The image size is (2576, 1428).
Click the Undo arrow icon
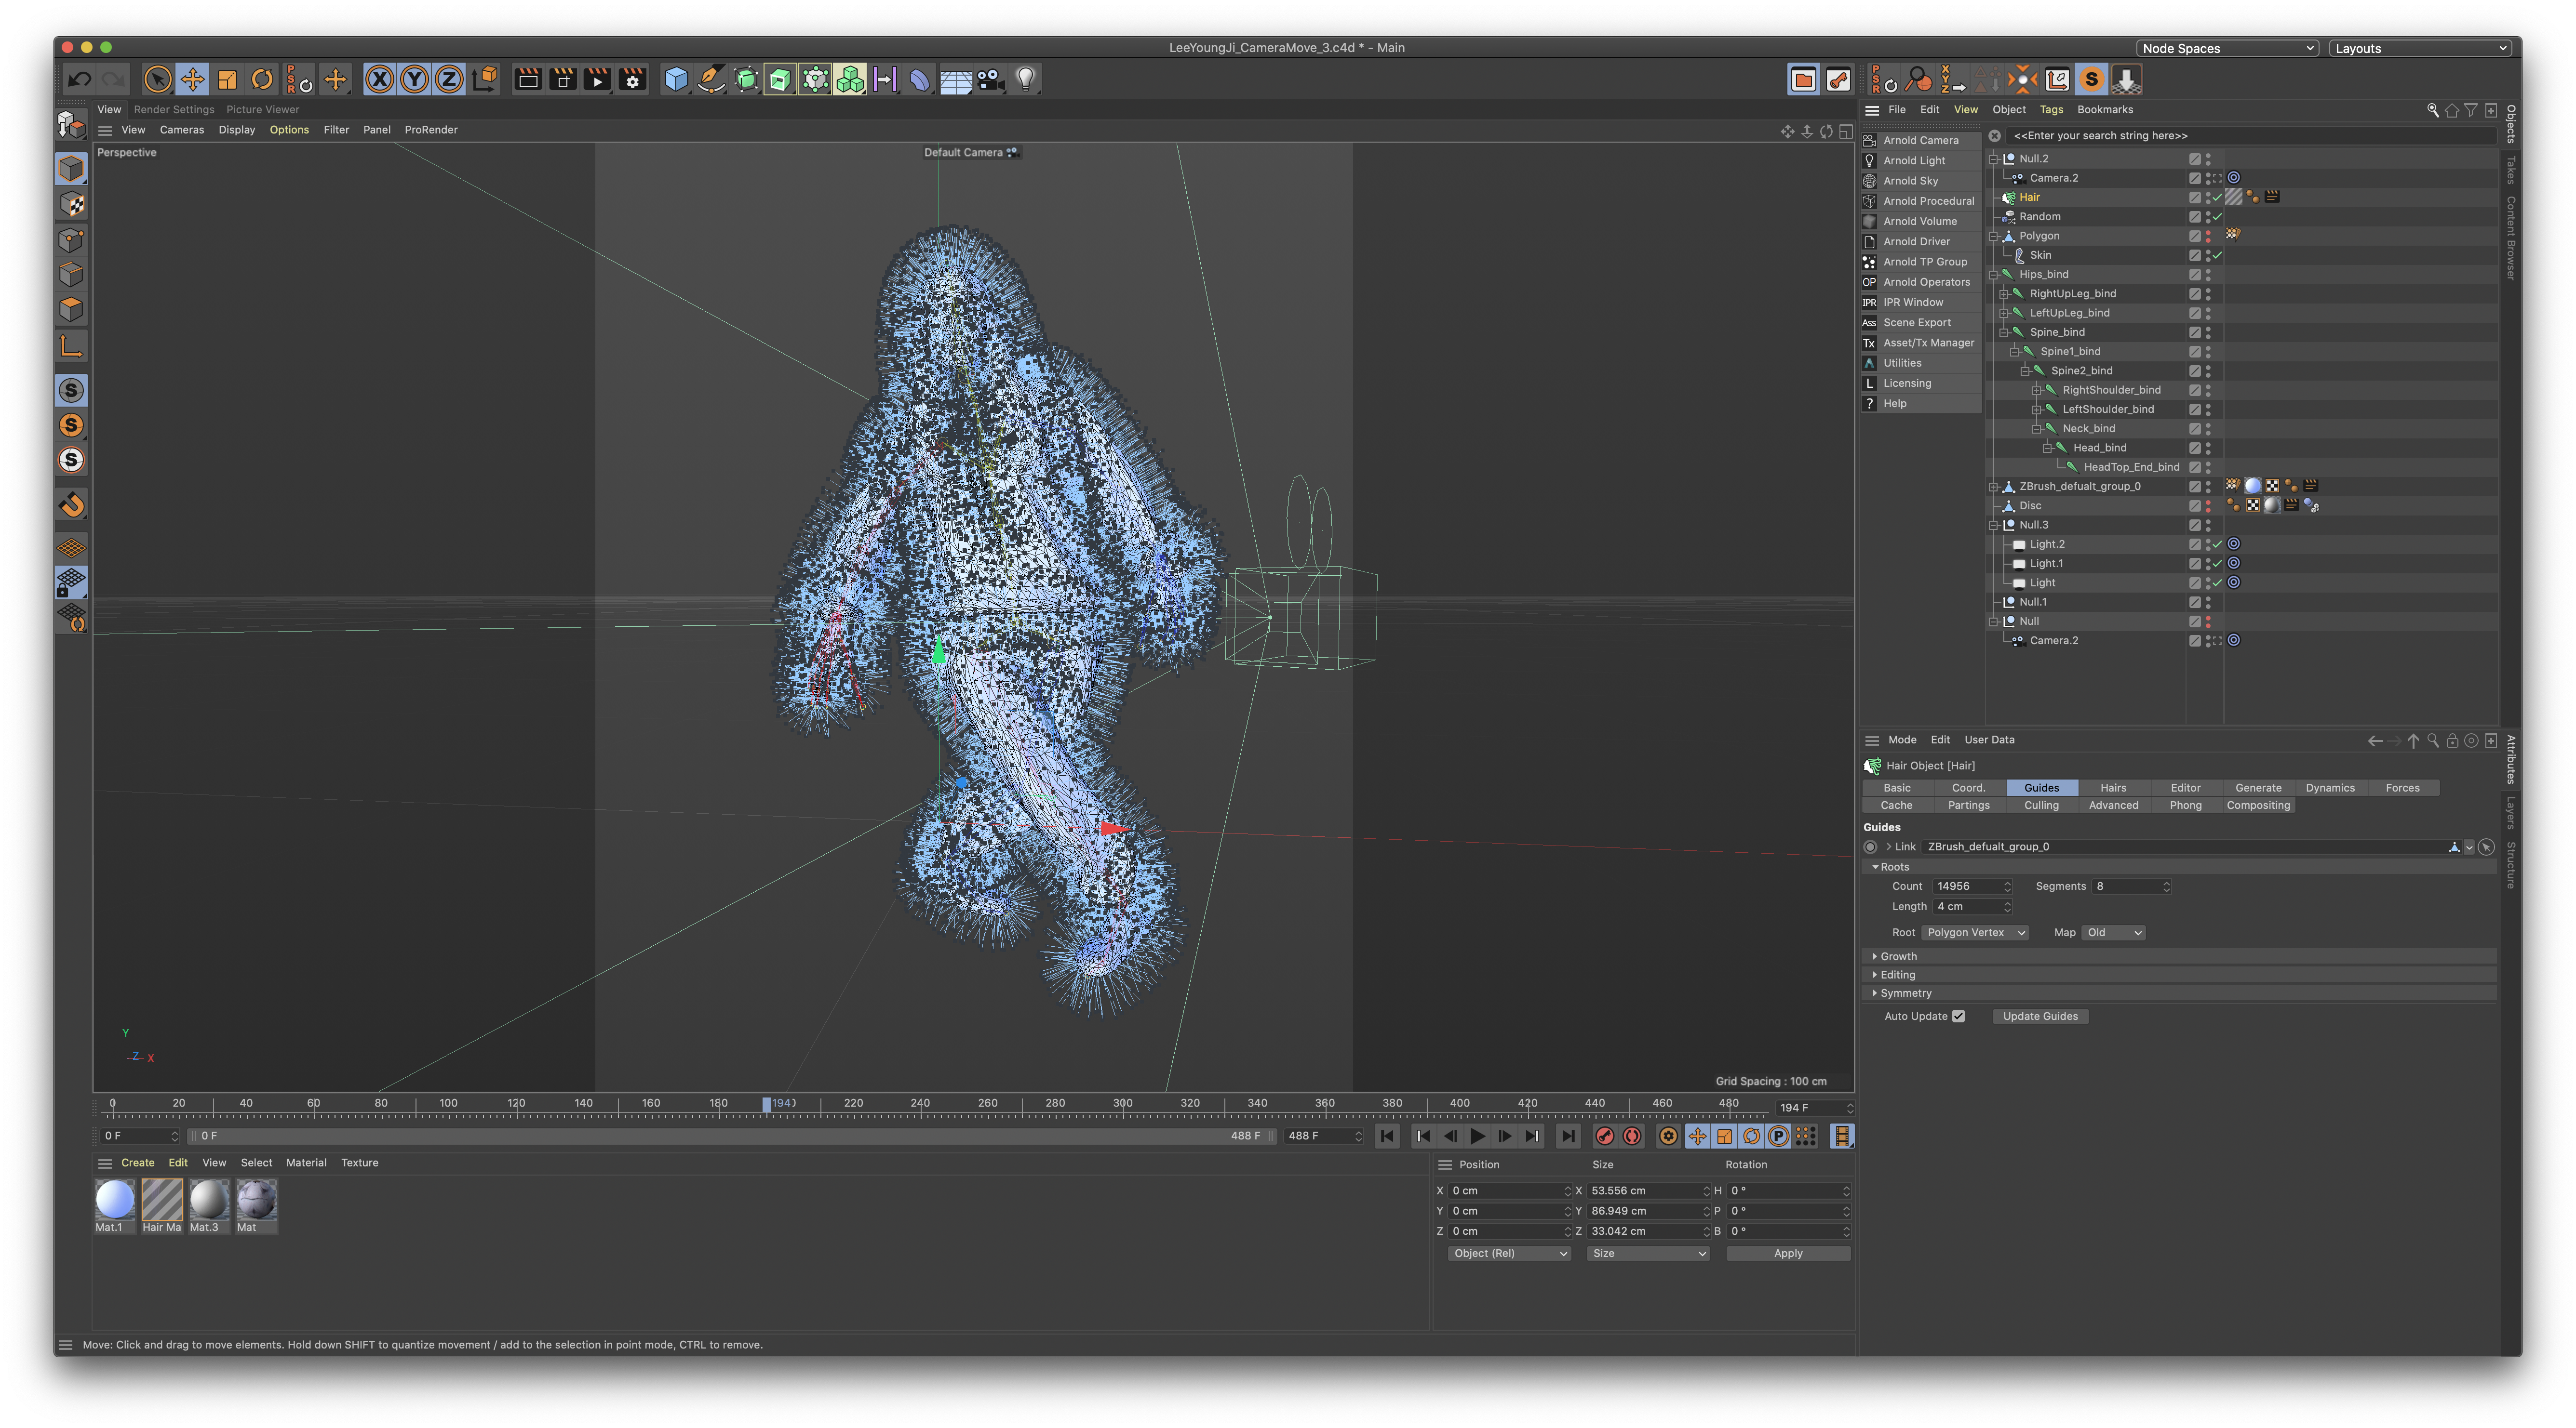click(80, 80)
